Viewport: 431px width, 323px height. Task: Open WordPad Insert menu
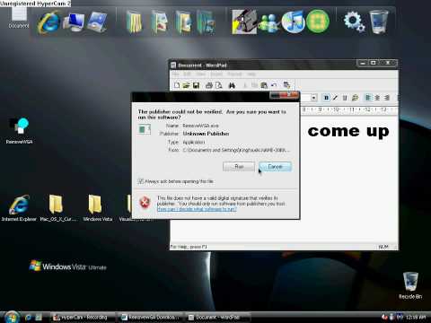tap(216, 74)
